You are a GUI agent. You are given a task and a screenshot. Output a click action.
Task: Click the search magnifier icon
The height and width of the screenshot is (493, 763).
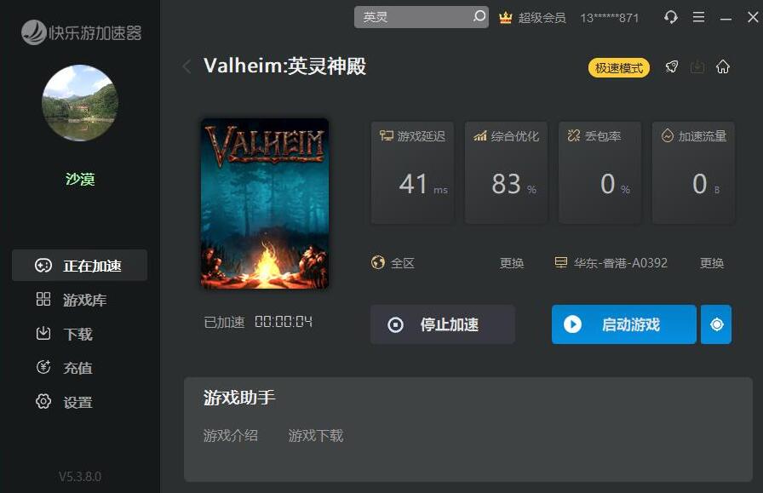479,16
